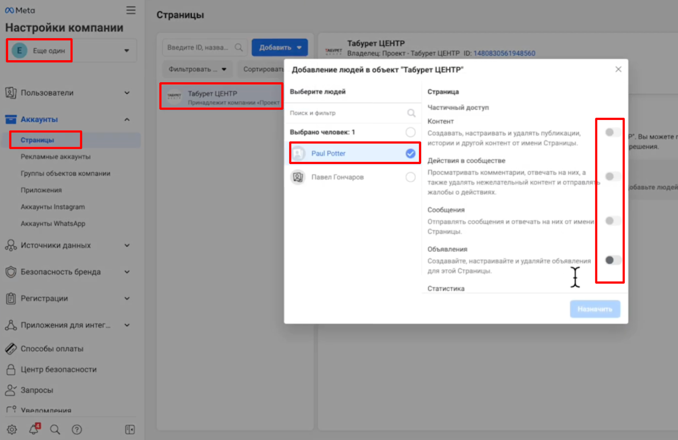Click the Табурет ЦЕНТР page logo in list
The width and height of the screenshot is (678, 440).
point(174,96)
